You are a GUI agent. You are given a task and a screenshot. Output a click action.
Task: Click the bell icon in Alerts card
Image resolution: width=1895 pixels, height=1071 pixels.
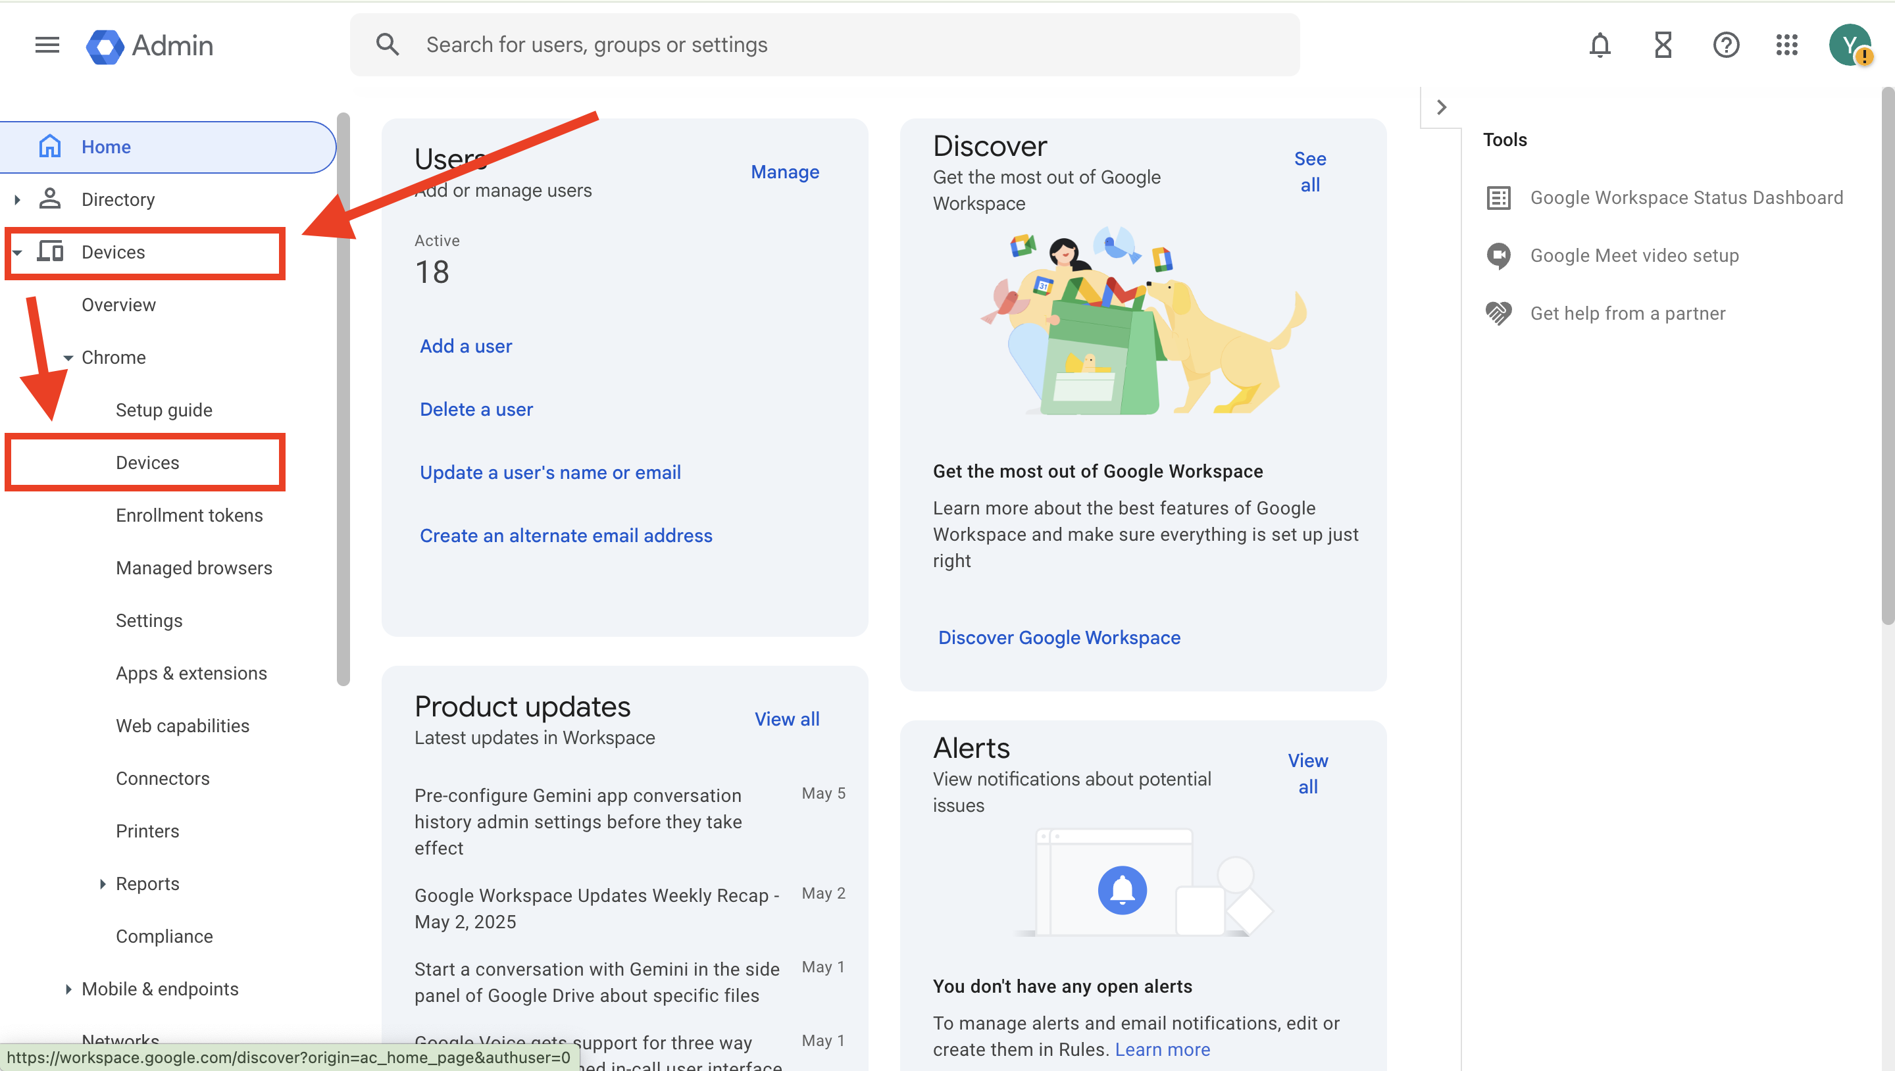(1122, 890)
